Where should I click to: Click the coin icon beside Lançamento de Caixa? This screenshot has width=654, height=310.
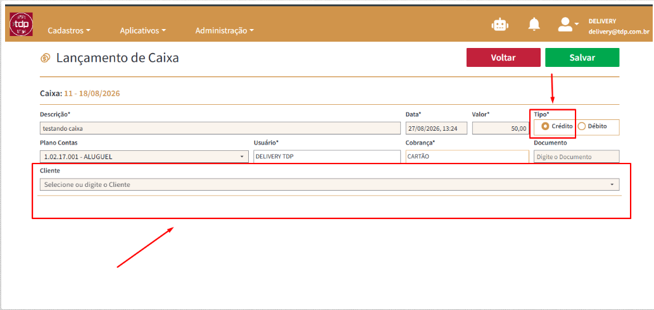46,59
